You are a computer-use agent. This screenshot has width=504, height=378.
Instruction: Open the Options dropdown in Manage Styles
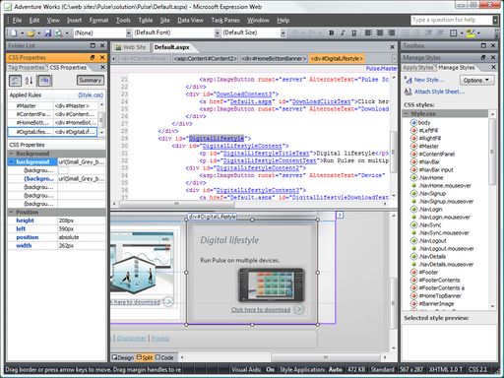pos(476,80)
